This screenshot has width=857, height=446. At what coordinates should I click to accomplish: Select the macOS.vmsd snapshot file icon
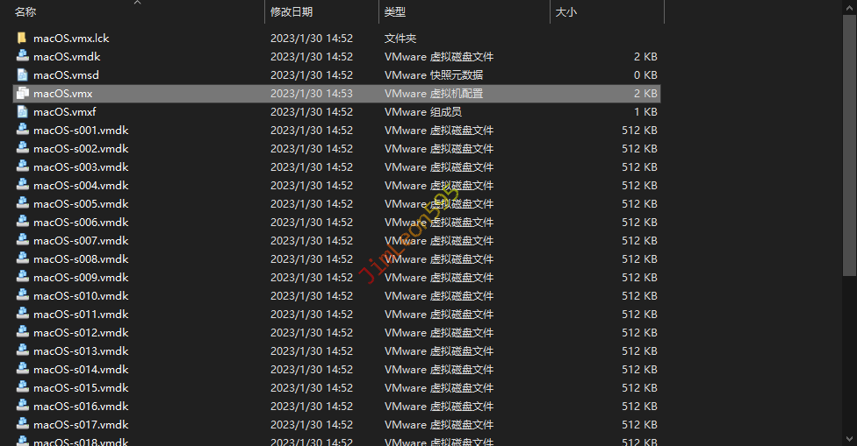coord(23,74)
